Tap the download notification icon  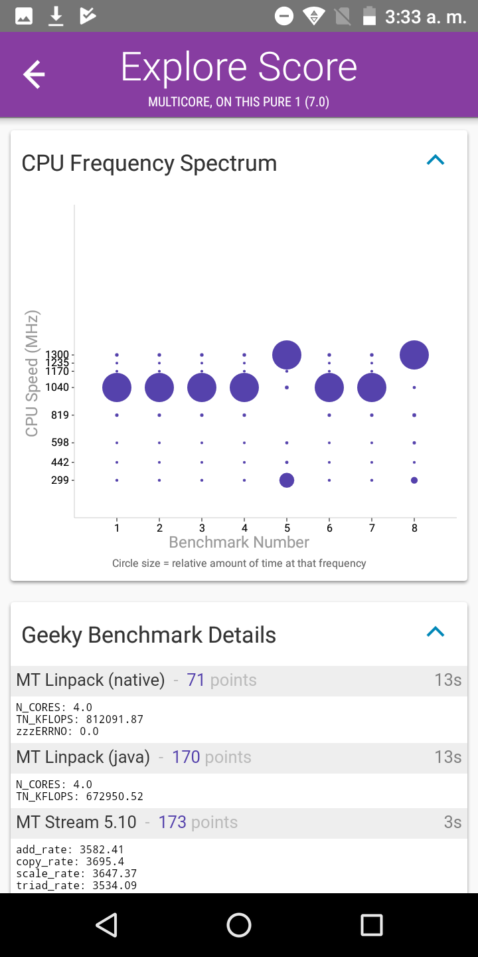[x=56, y=16]
